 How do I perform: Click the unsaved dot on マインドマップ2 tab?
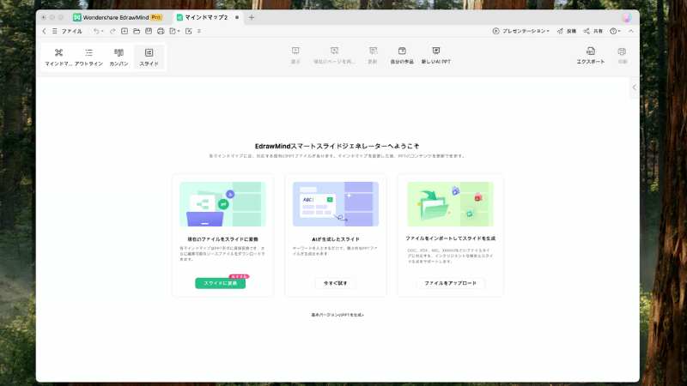(x=237, y=17)
